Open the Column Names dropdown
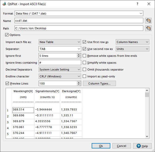Screen dimensions: 155x152 point(132,42)
